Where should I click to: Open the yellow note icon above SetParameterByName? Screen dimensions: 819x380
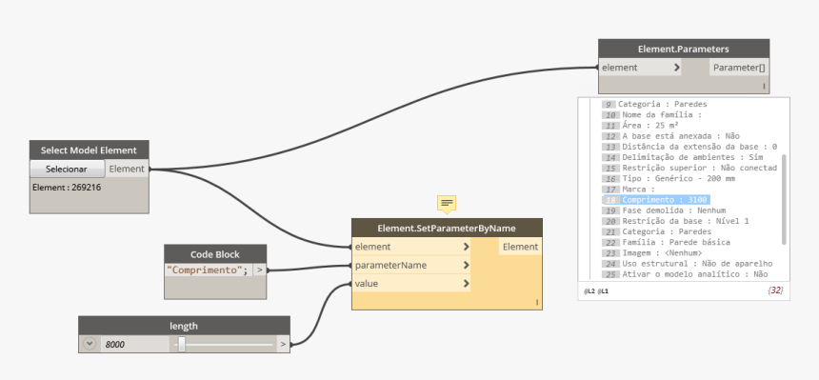tap(447, 203)
